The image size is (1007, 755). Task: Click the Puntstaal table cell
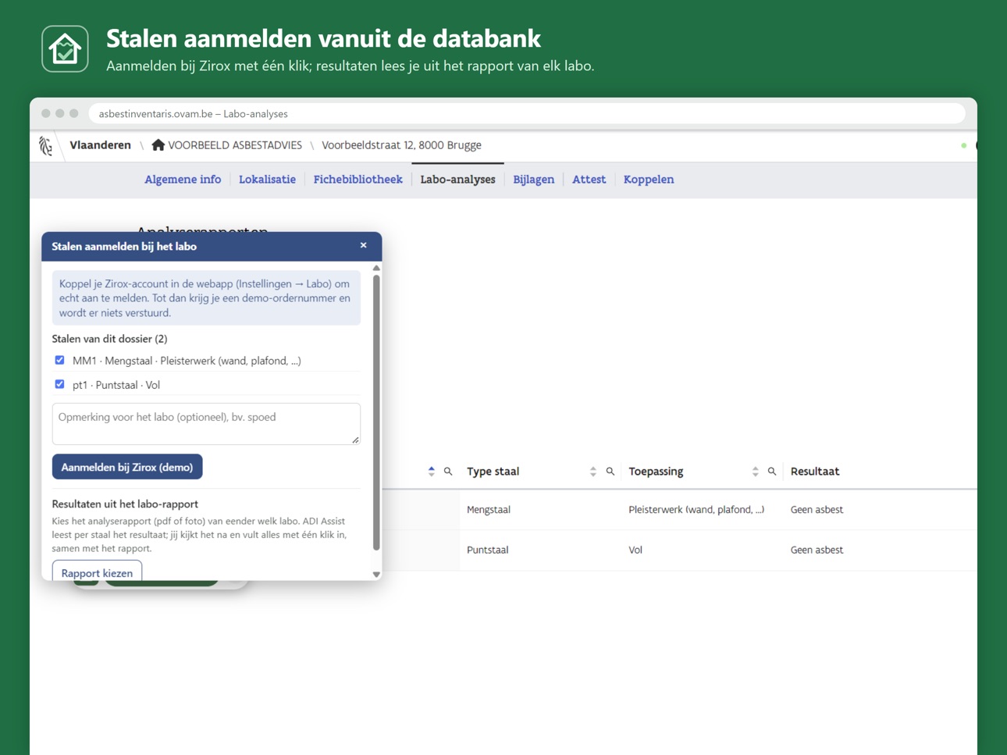click(487, 550)
